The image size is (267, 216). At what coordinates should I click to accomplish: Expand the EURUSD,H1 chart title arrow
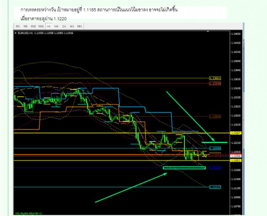coord(15,33)
